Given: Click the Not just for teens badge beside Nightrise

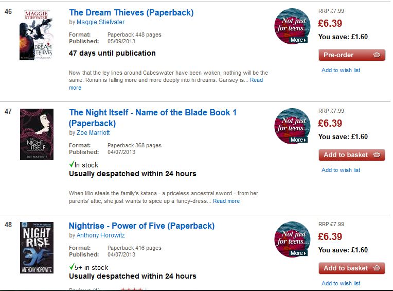Looking at the screenshot, I should click(x=293, y=239).
